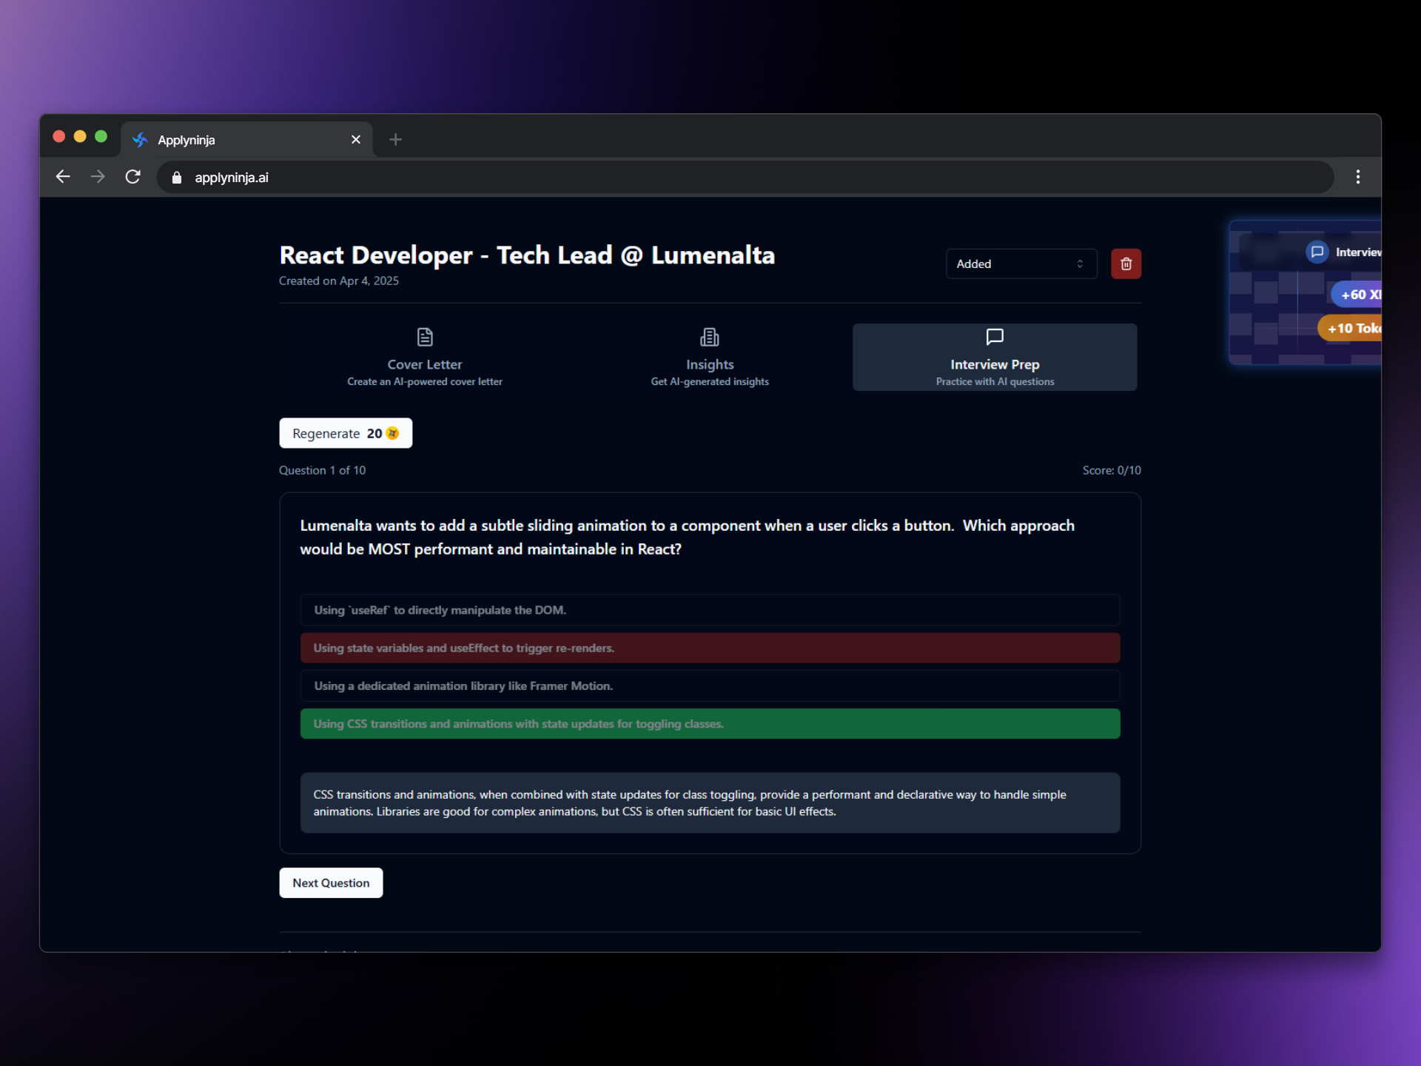Select the state variables and useEffect answer
1421x1066 pixels.
[709, 648]
